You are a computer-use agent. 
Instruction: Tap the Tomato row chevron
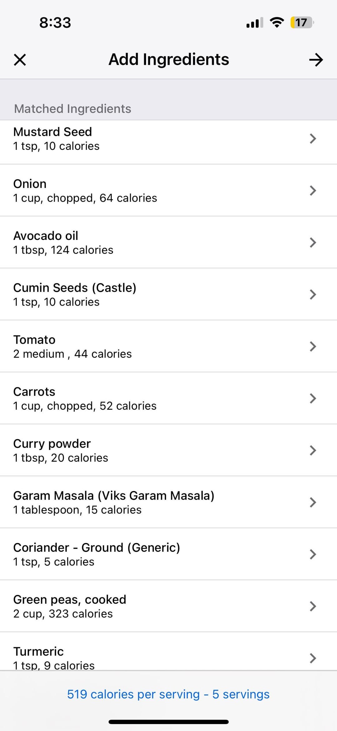click(313, 346)
